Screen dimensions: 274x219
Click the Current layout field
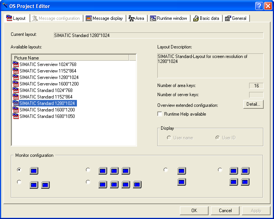[158, 35]
